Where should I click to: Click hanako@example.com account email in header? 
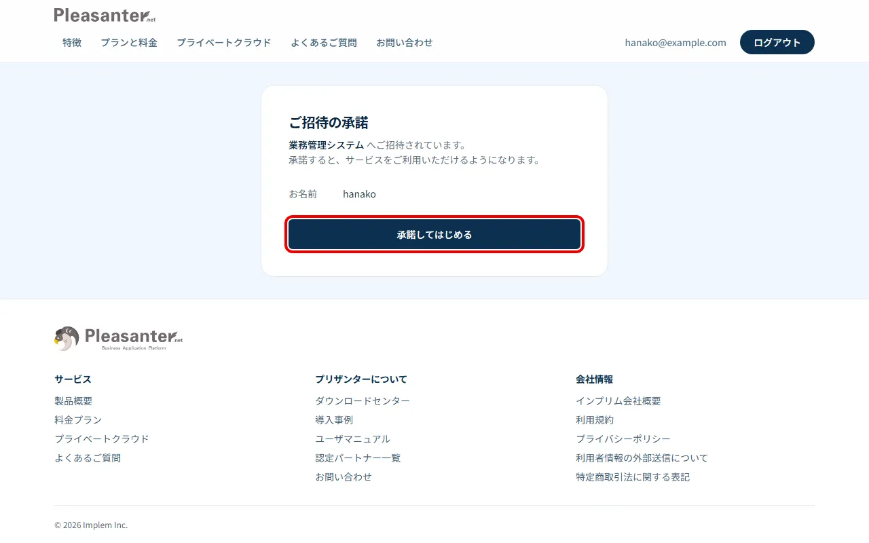[x=676, y=42]
